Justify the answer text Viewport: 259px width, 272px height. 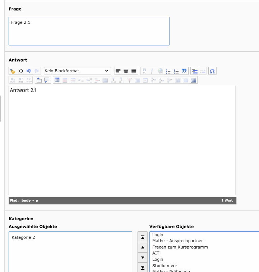pyautogui.click(x=134, y=71)
